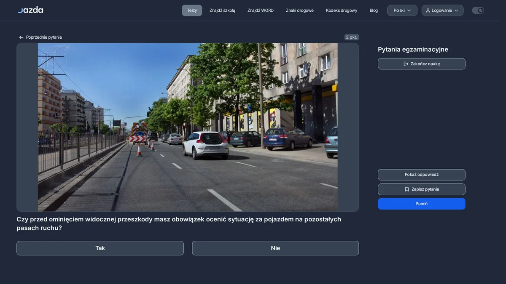Expand the Polski language dropdown
The image size is (506, 284).
pyautogui.click(x=402, y=11)
